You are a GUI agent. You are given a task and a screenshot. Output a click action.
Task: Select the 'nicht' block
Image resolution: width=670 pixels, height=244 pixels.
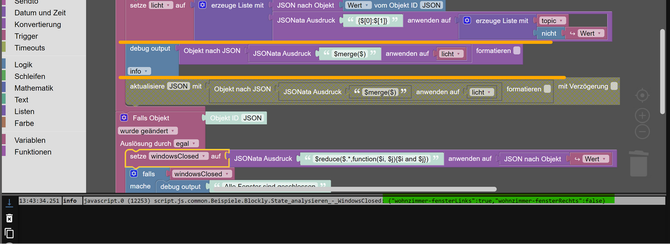point(549,34)
